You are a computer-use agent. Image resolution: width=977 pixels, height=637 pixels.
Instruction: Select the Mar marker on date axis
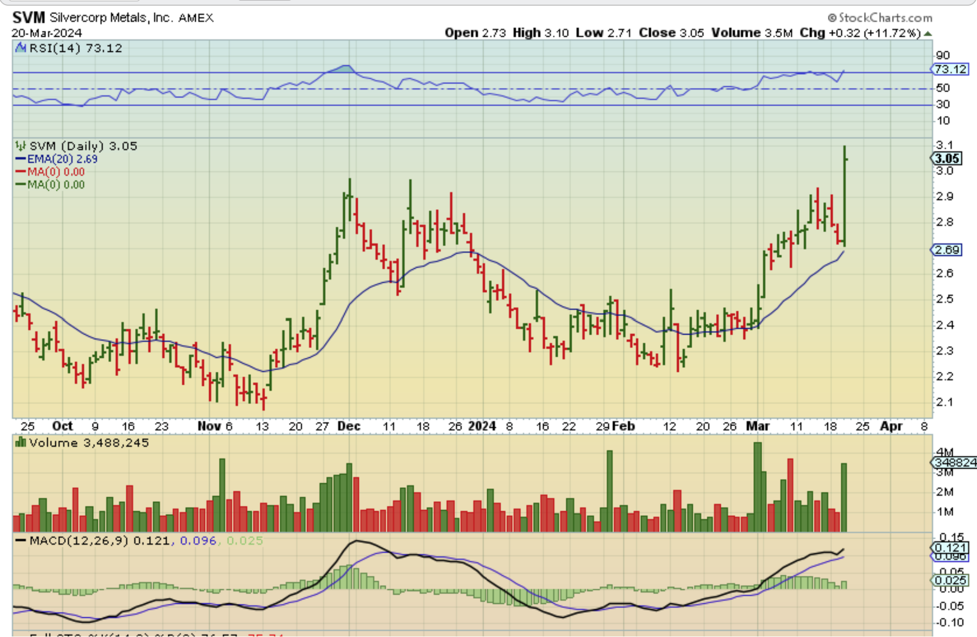click(x=757, y=426)
